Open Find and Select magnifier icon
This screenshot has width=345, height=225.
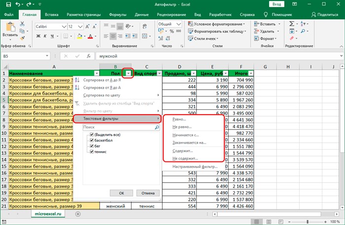303,31
